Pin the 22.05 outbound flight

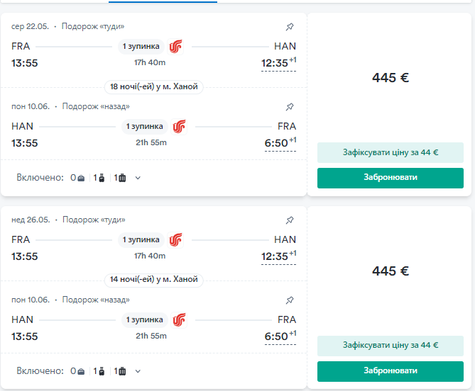coord(290,27)
